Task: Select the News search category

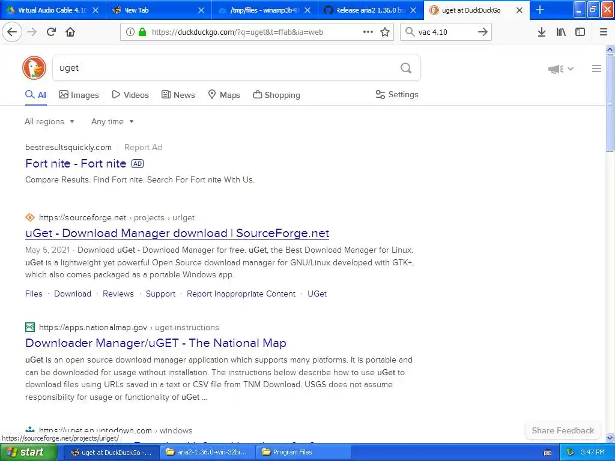Action: pos(178,95)
